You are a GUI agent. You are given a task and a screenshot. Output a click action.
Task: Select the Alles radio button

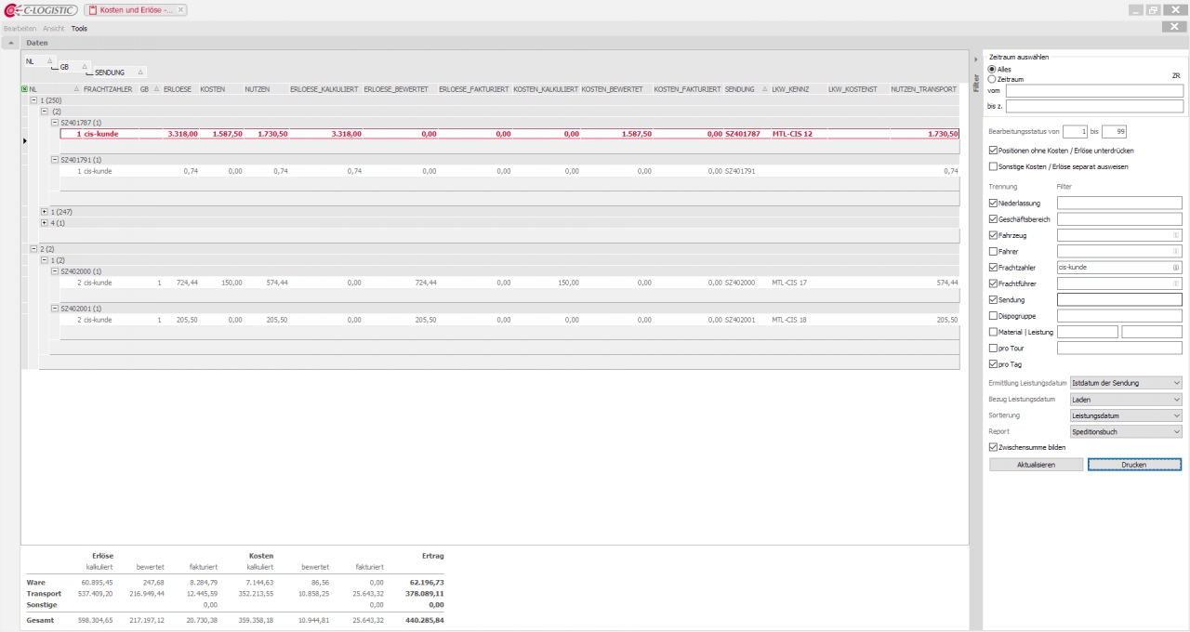[992, 69]
